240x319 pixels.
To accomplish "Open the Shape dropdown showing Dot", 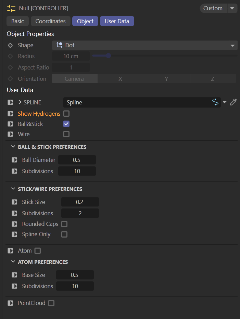I will coord(144,45).
